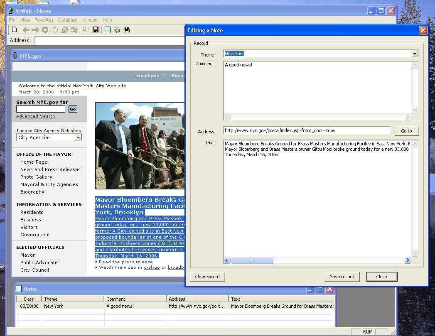Screen dimensions: 435x336
Task: Open the Biography link
Action: click(x=32, y=192)
